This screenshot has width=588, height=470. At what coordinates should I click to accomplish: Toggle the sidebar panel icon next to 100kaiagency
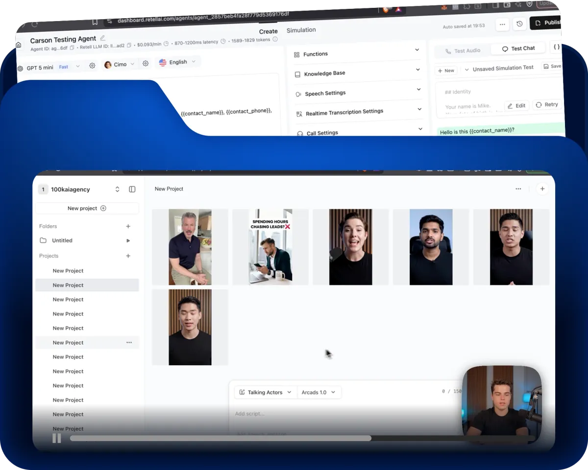click(132, 189)
